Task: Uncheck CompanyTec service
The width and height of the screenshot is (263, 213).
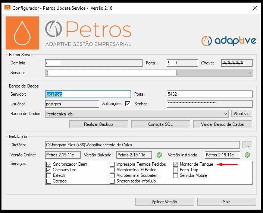Action: pos(48,170)
